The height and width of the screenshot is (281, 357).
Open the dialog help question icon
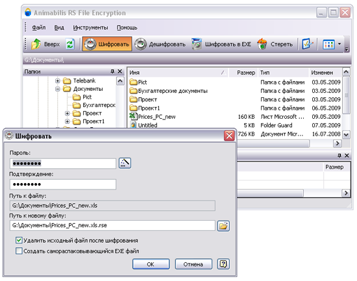coord(223,264)
